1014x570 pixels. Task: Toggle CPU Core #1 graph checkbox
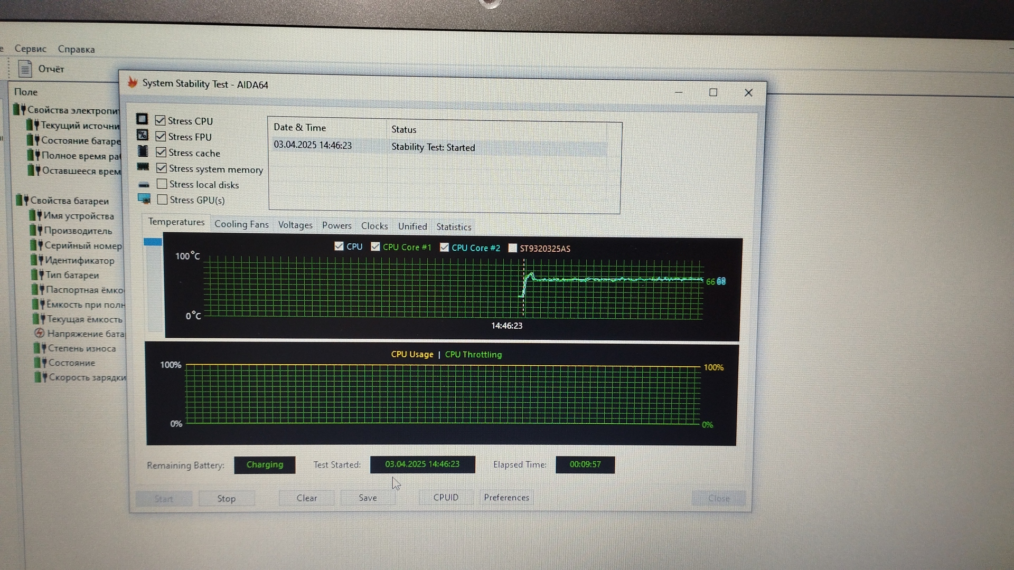tap(375, 246)
